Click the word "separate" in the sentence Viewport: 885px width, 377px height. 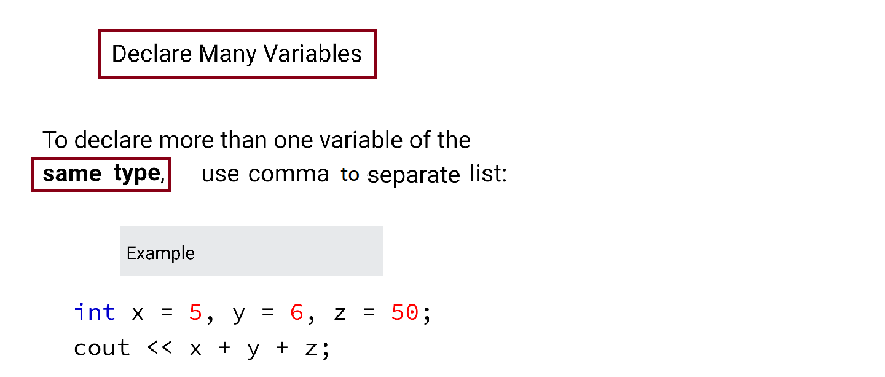tap(414, 176)
